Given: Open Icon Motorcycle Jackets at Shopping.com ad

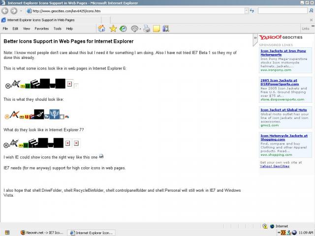Looking at the screenshot, I should click(x=284, y=138).
